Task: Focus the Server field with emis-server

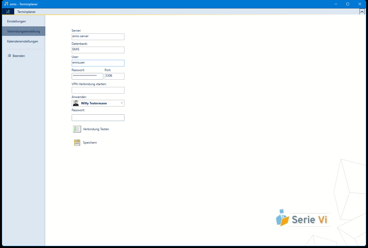Action: tap(98, 37)
